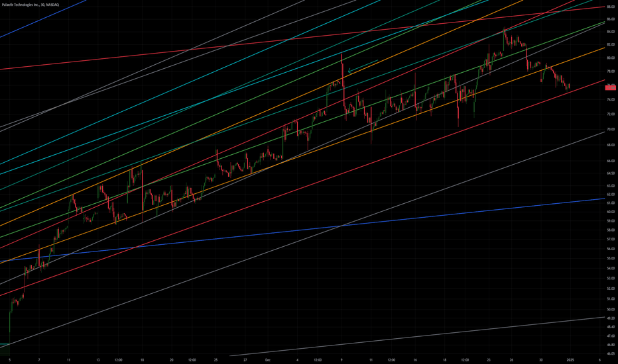618x364 pixels.
Task: Click the 2025 label on time axis
Action: point(570,360)
